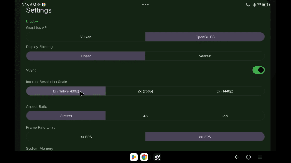Click the Aspect Ratio label
291x163 pixels.
coord(37,106)
